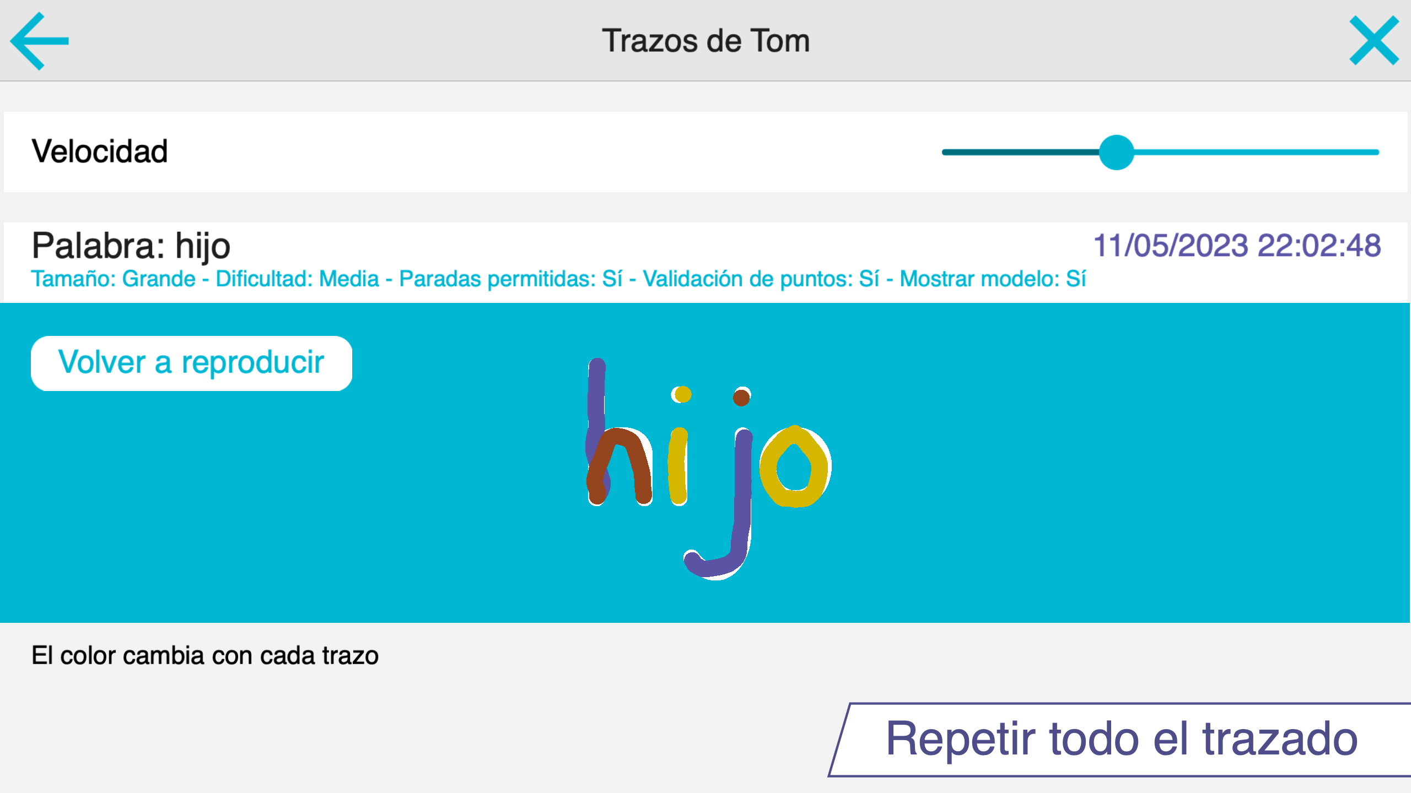Go back using the left arrow icon
The image size is (1411, 793).
click(40, 41)
